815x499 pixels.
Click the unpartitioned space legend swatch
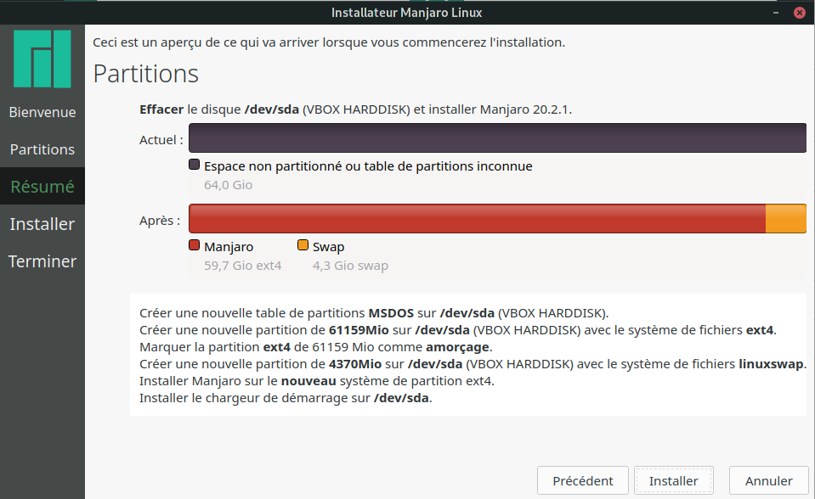[x=195, y=165]
